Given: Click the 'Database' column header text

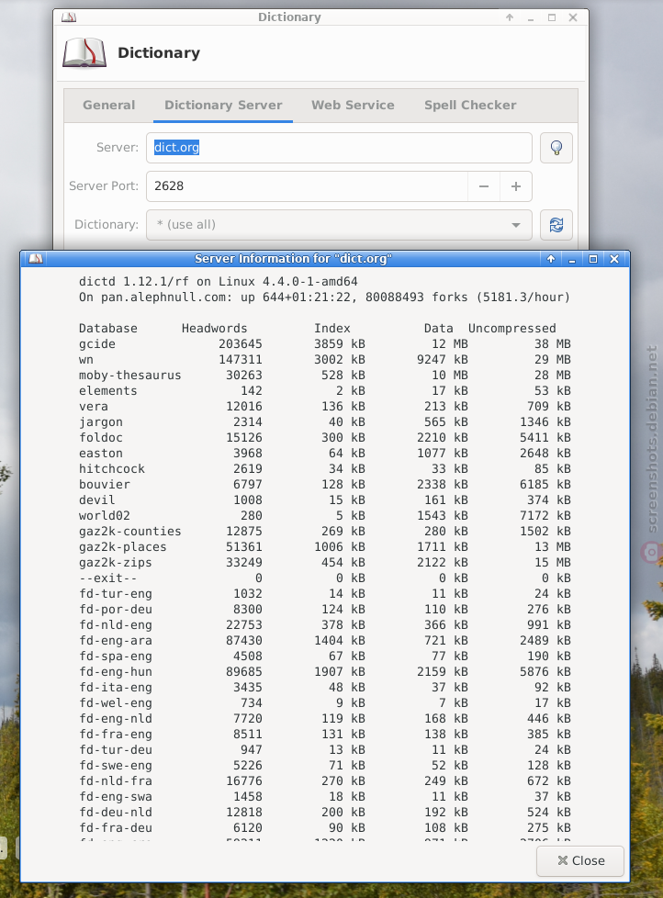Looking at the screenshot, I should 108,328.
